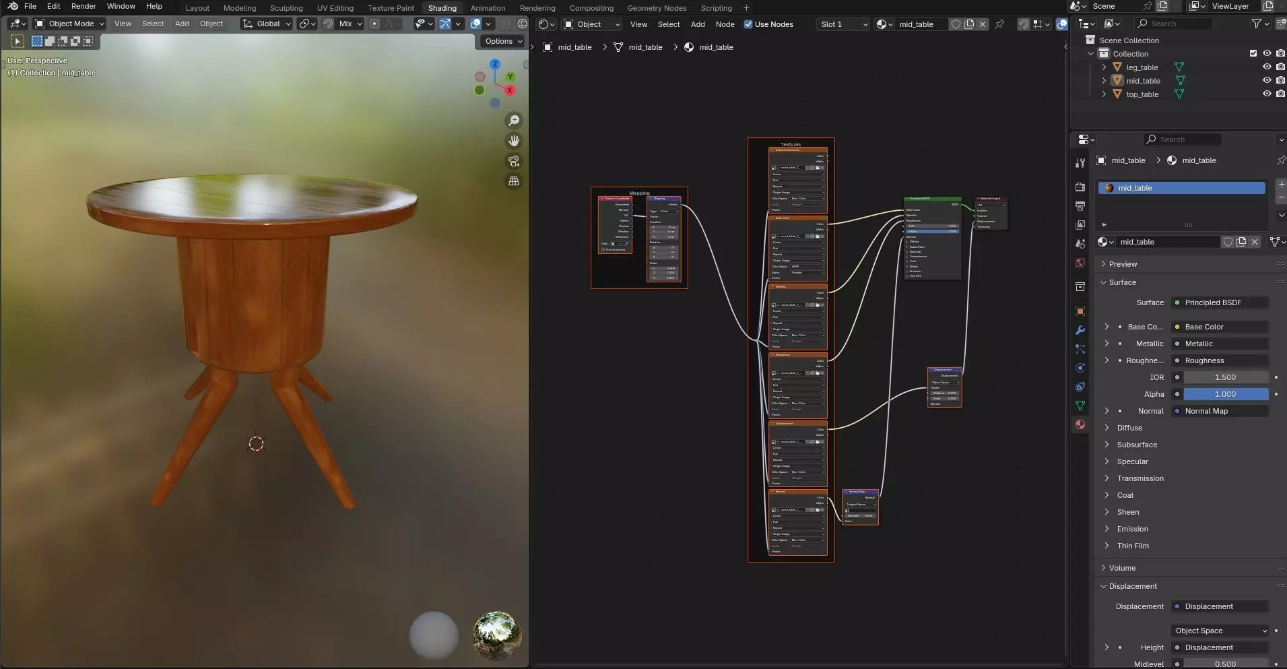Choose the extend selection mode icon
The width and height of the screenshot is (1287, 669).
point(50,41)
